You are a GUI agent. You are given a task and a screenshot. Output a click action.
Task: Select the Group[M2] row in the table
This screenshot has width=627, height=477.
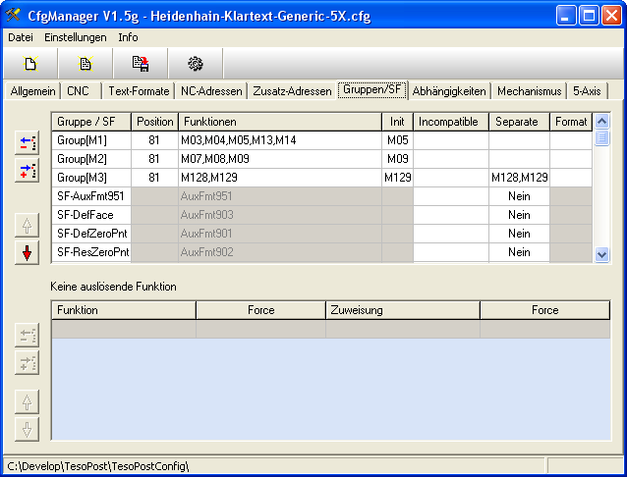(91, 159)
